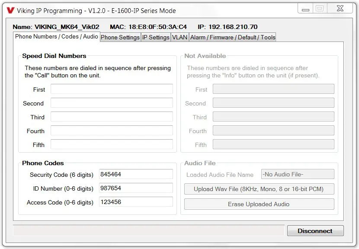
Task: Click the status bar at the bottom
Action: (x=149, y=230)
